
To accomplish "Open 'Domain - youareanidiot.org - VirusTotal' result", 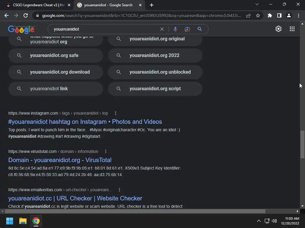I will click(x=60, y=160).
